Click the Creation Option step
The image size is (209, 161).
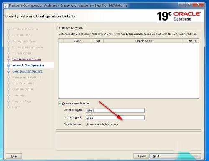point(23,89)
